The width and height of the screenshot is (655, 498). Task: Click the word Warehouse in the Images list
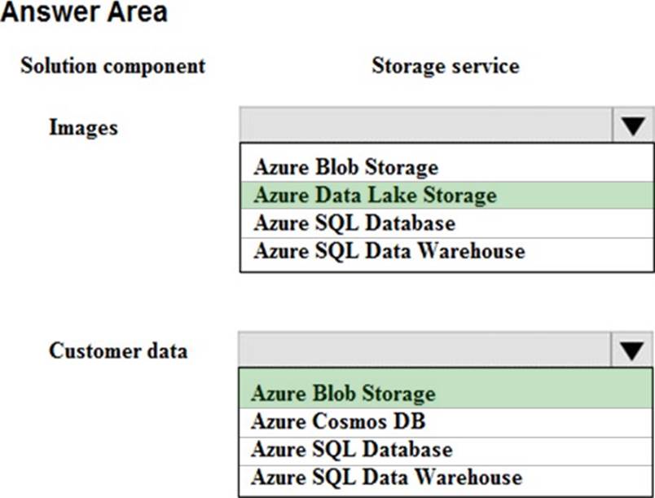coord(473,250)
